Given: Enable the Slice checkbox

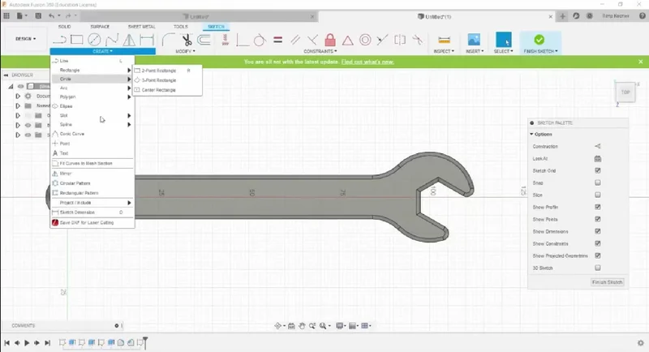Looking at the screenshot, I should (598, 195).
